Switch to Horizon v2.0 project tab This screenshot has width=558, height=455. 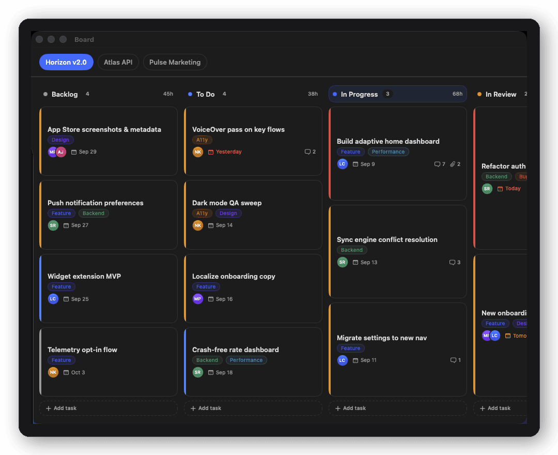66,62
